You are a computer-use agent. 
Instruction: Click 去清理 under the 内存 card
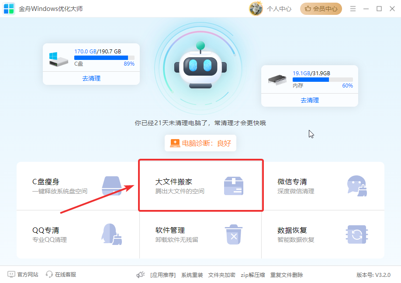click(310, 100)
